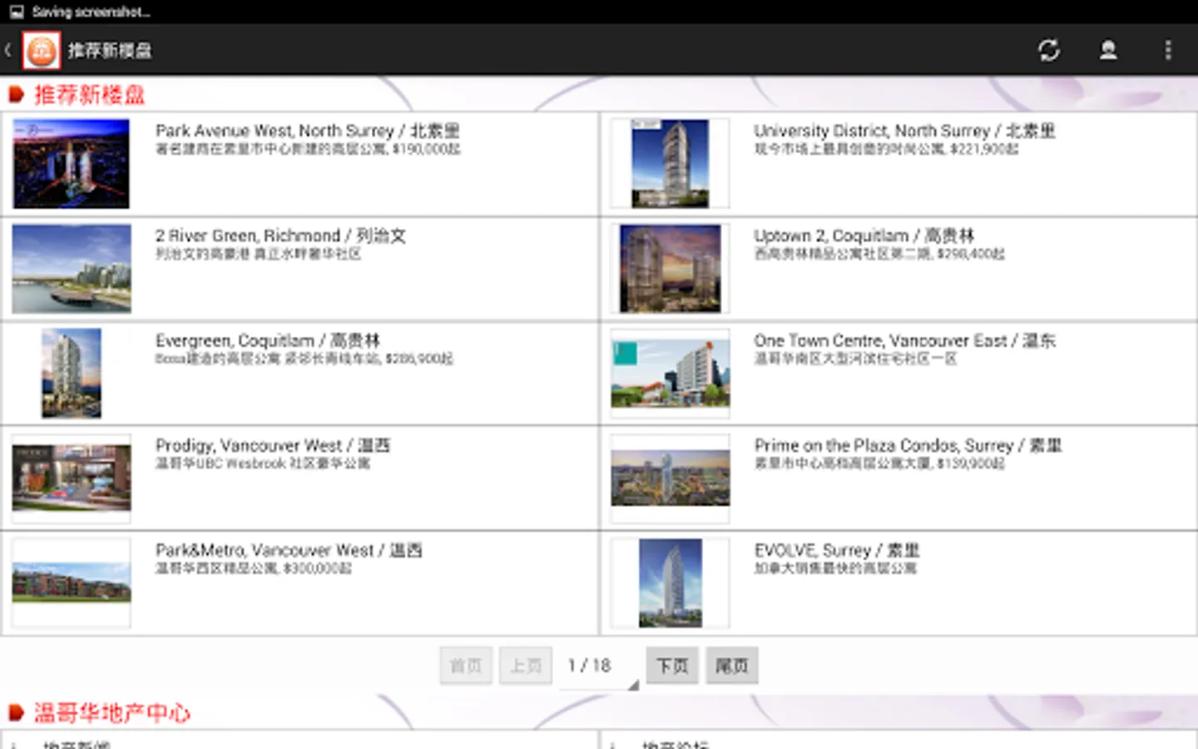Tap the 推荐新楼盘 title in the top bar

pos(110,50)
